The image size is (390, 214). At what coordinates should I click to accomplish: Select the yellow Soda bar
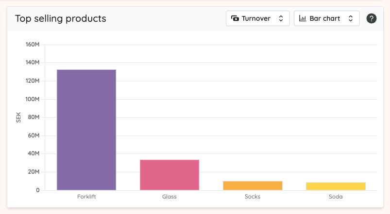(x=336, y=186)
